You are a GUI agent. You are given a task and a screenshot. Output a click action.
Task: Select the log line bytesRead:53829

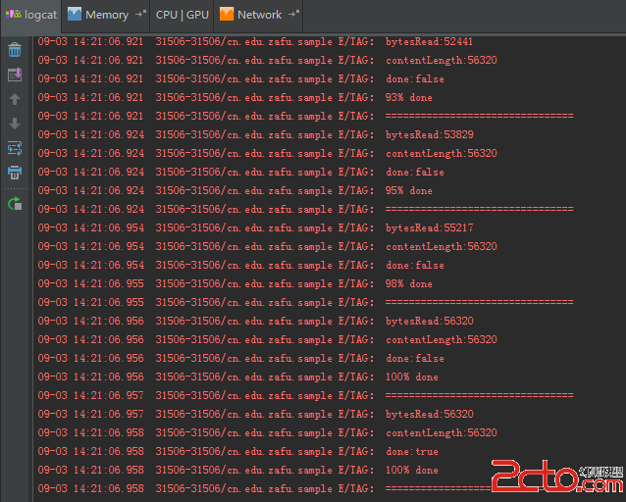(x=255, y=135)
